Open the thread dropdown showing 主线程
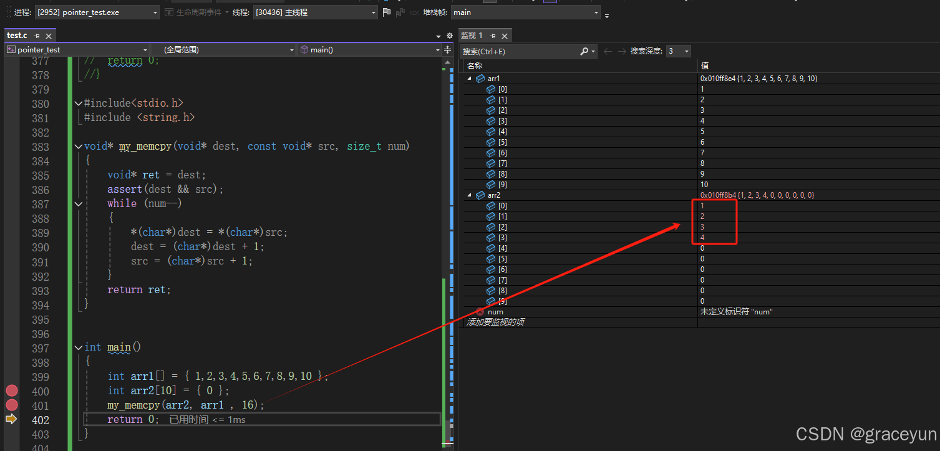The width and height of the screenshot is (940, 451). [x=316, y=12]
